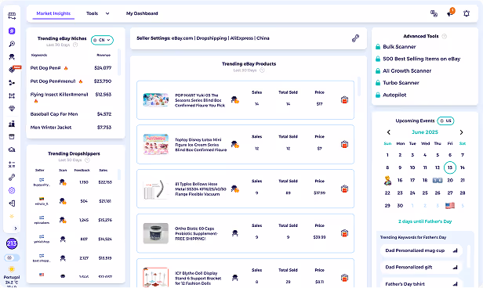The width and height of the screenshot is (483, 288).
Task: Open the graduation cap academy sidebar icon
Action: point(12,149)
